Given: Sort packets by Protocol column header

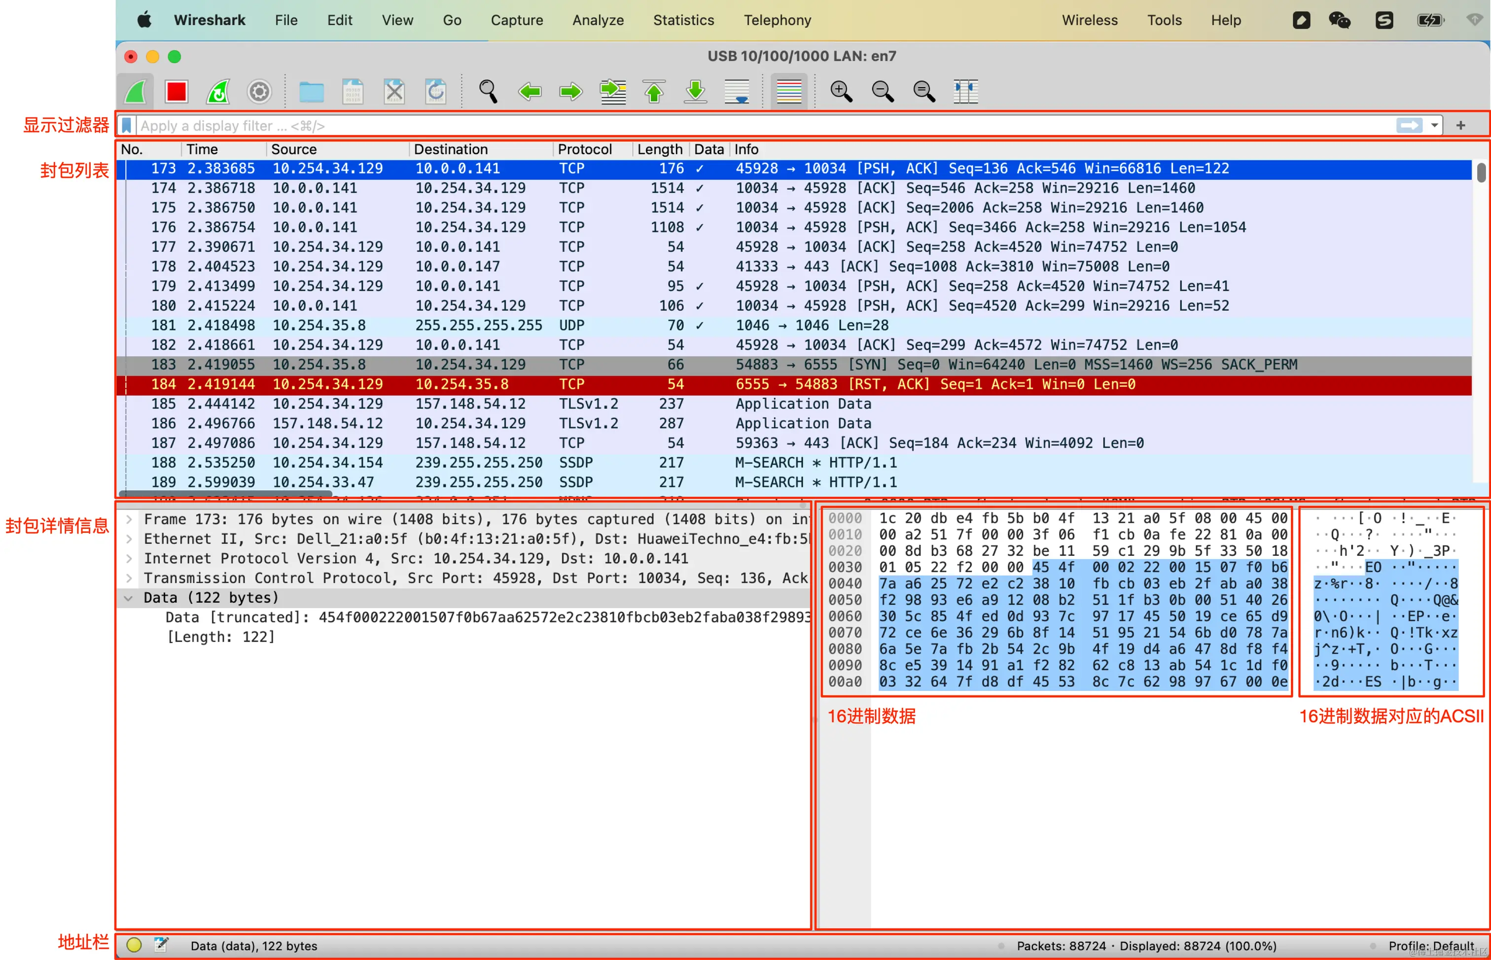Looking at the screenshot, I should coord(584,150).
